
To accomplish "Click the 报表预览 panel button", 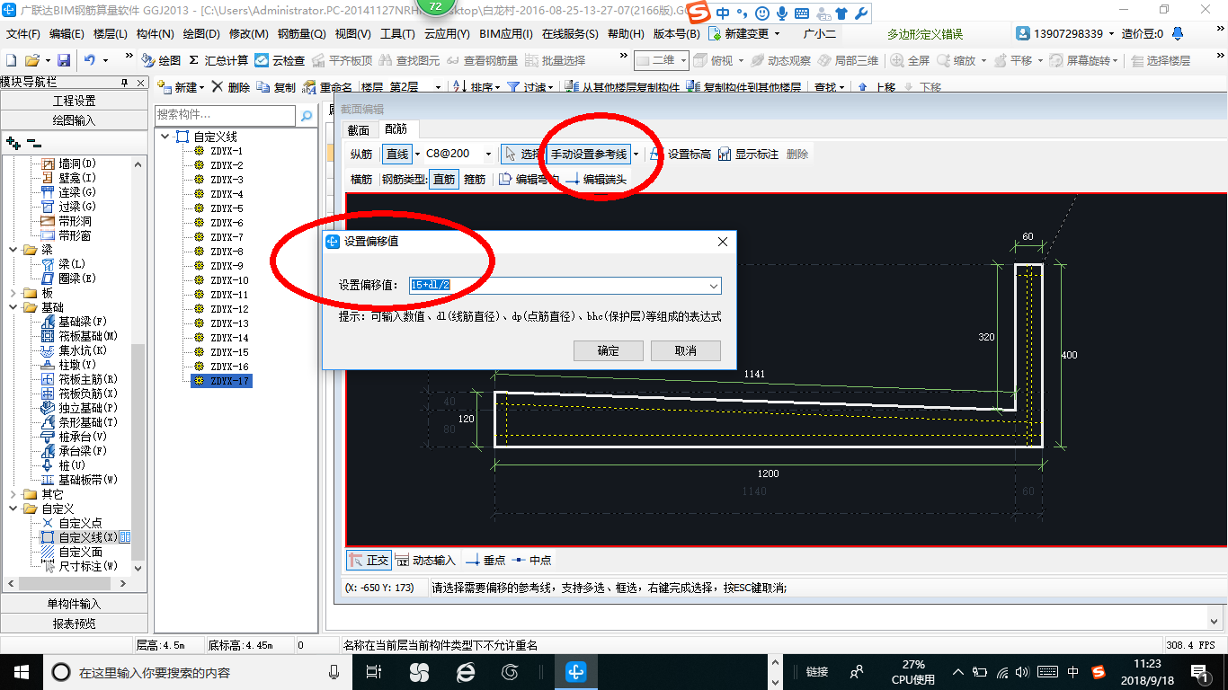I will 74,624.
